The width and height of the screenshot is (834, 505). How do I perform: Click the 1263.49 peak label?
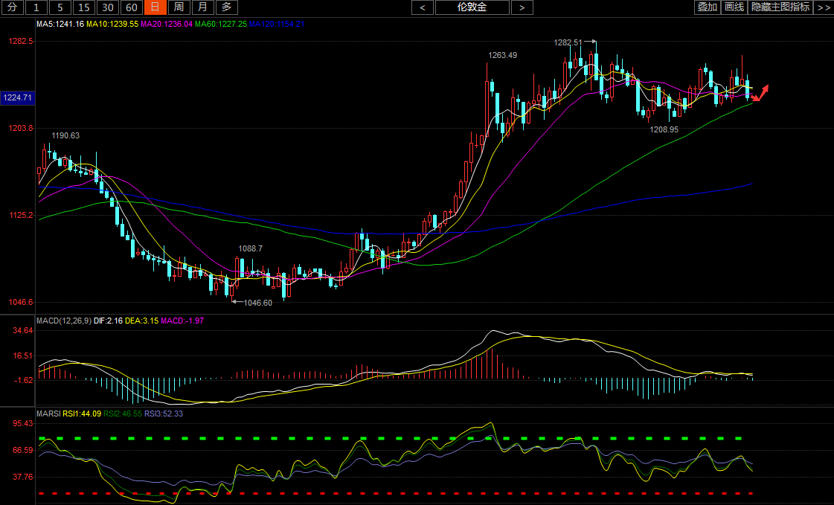[503, 55]
